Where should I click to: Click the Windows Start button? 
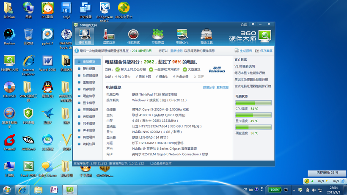(x=7, y=190)
